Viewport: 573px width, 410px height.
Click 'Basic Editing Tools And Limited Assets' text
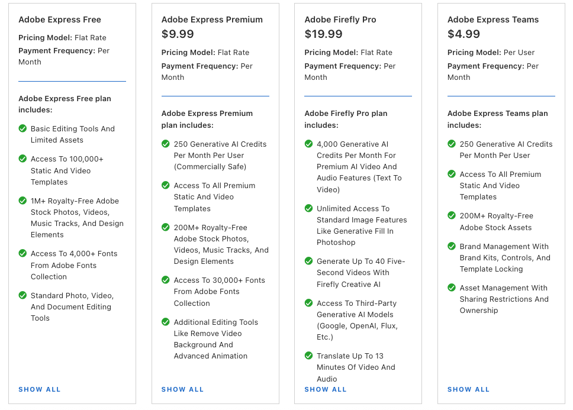click(x=73, y=134)
